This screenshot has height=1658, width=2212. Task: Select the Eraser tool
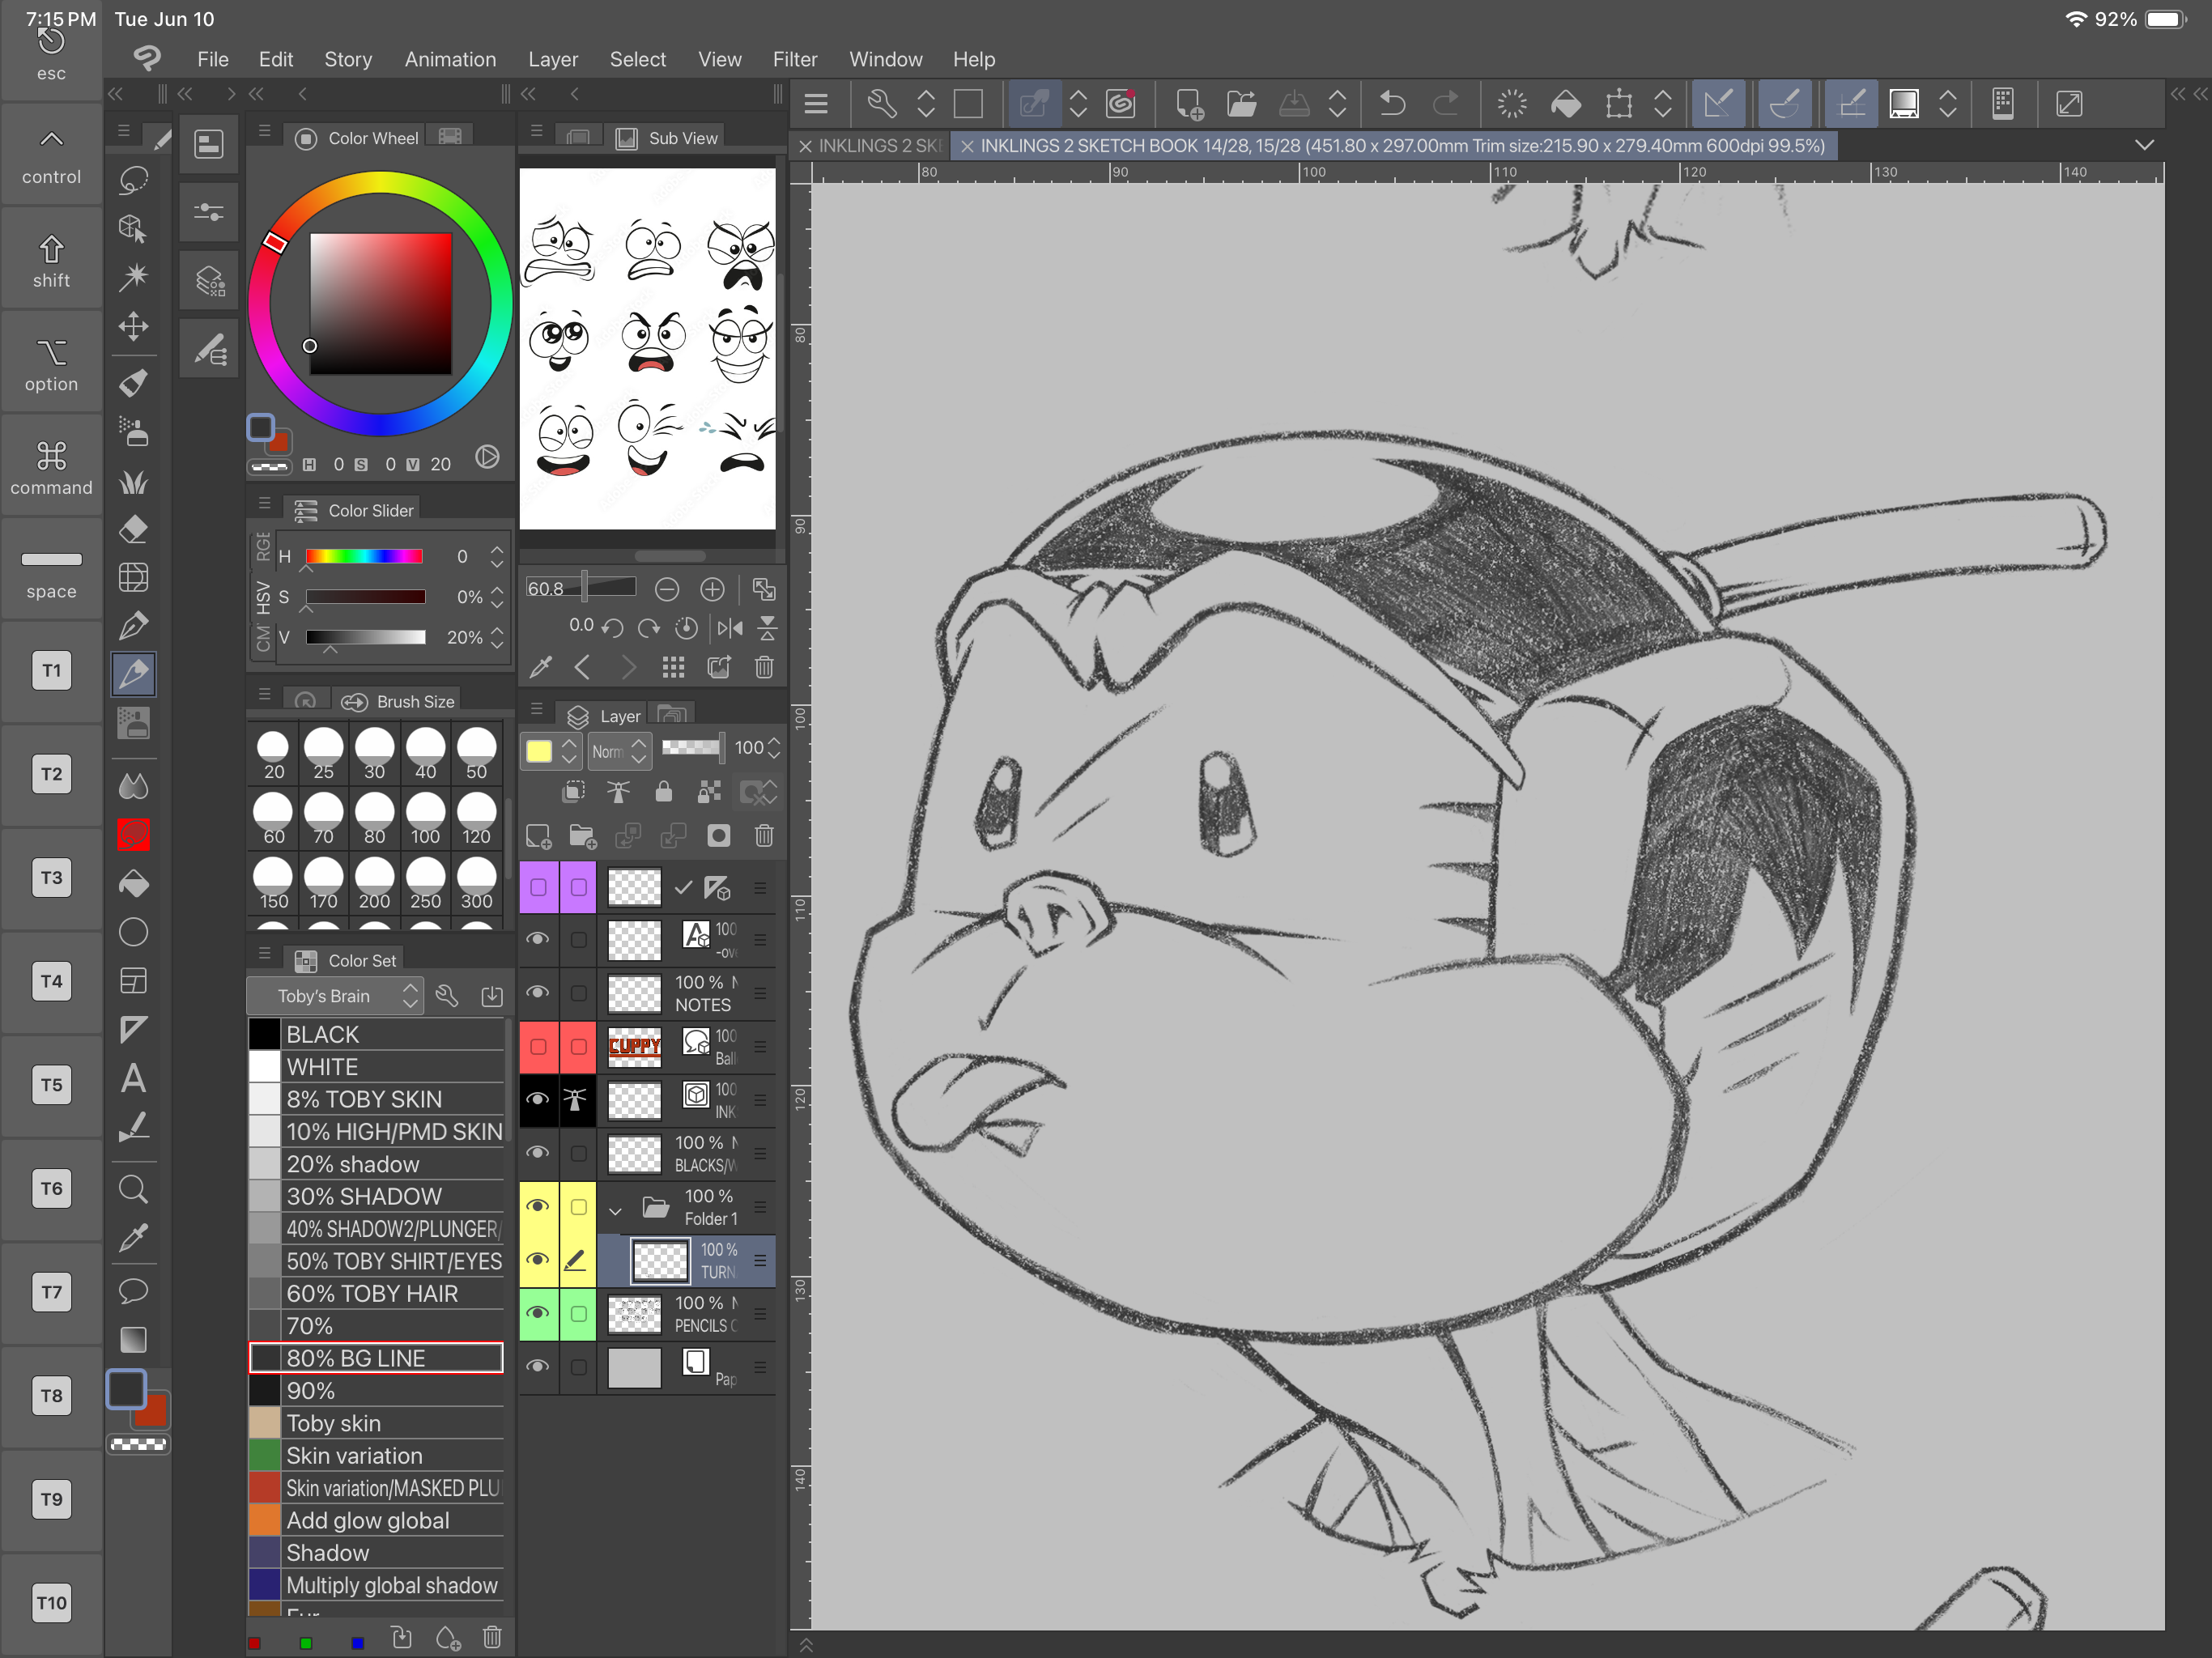pos(133,529)
